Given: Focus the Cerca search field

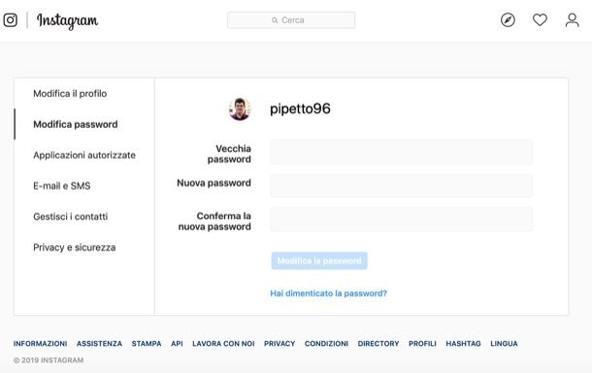Looking at the screenshot, I should [291, 20].
